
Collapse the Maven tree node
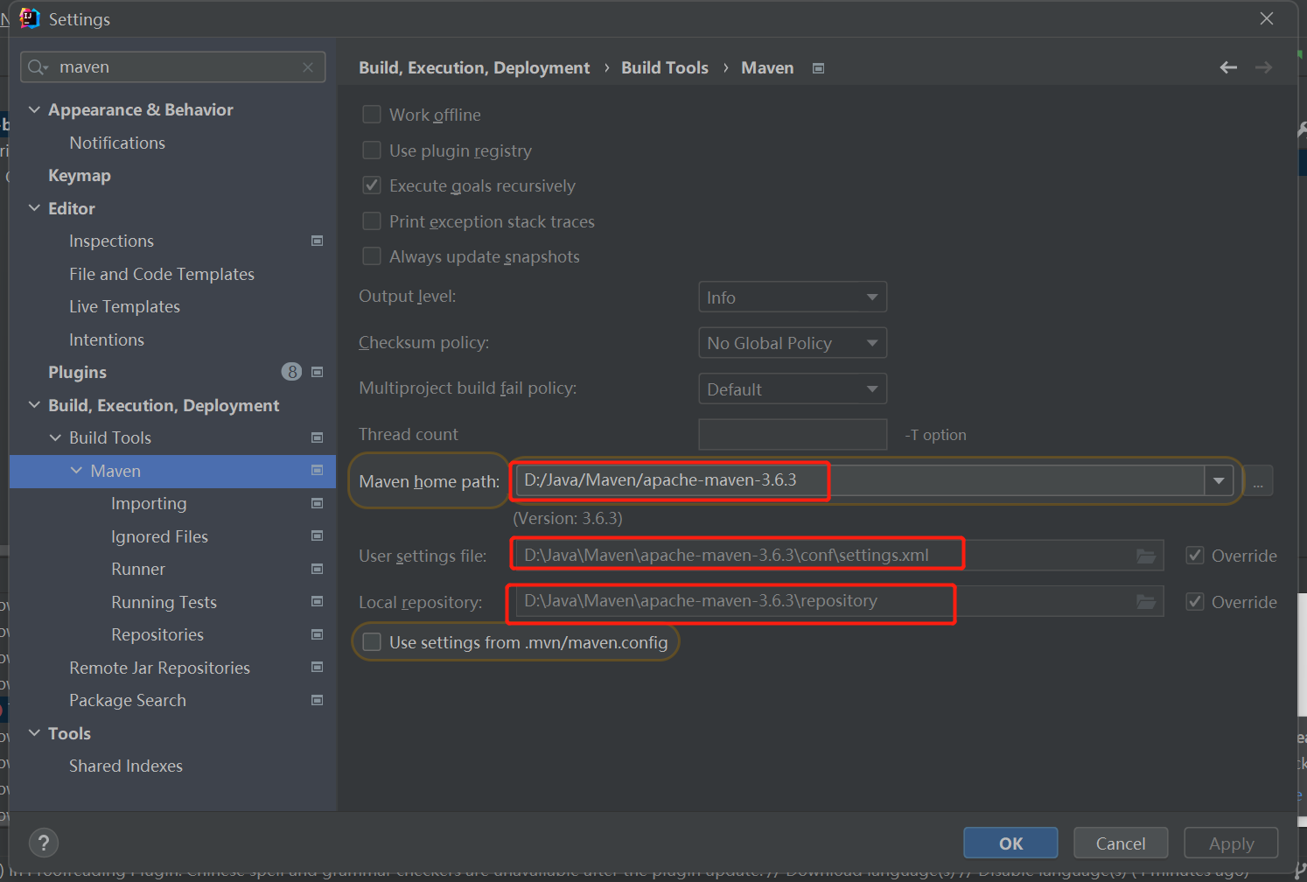pyautogui.click(x=76, y=471)
